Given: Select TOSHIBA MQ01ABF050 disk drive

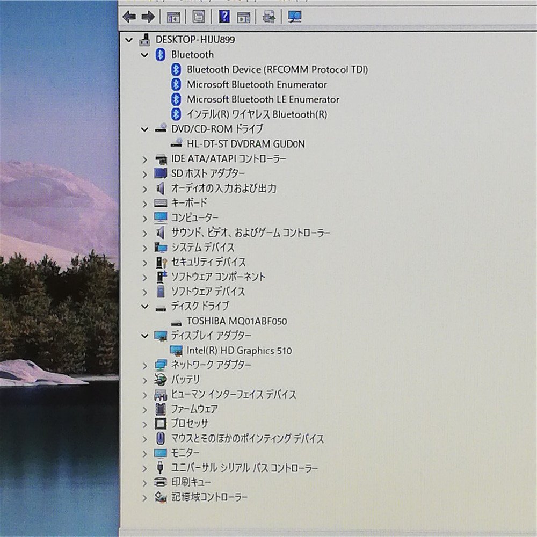Looking at the screenshot, I should 236,321.
